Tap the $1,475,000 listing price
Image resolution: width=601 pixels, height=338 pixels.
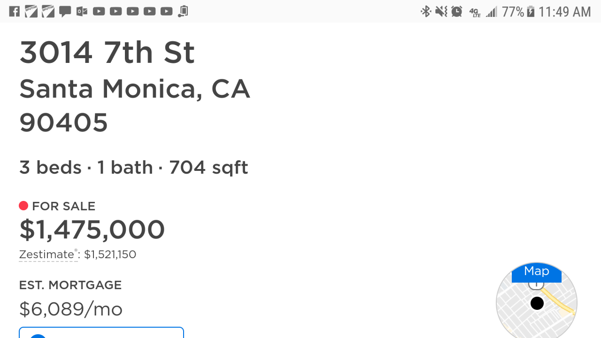point(92,230)
